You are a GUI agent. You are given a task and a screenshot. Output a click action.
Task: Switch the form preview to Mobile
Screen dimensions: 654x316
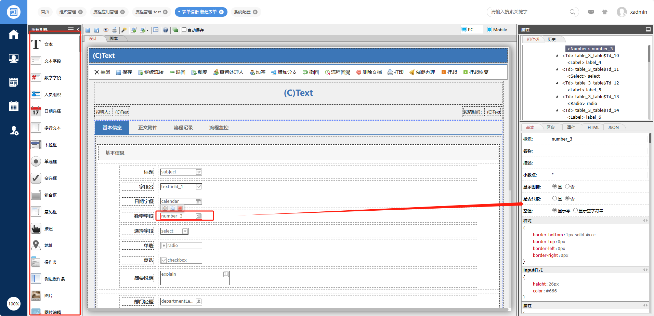[497, 30]
